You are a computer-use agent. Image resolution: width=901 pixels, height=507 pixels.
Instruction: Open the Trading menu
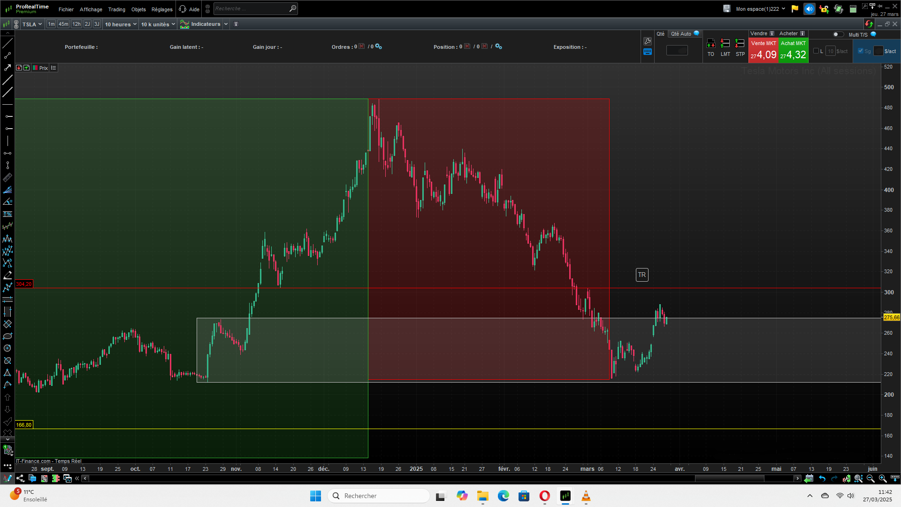coord(116,9)
